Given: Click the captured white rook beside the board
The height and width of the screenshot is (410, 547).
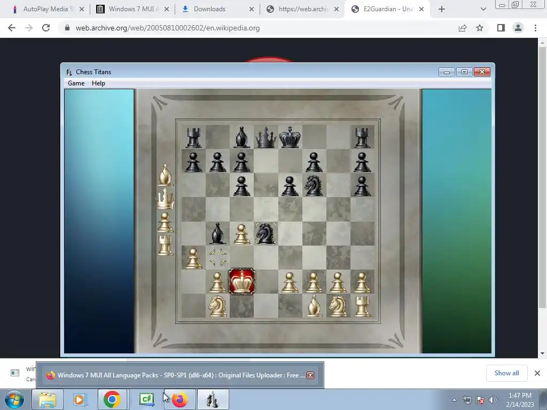Looking at the screenshot, I should pyautogui.click(x=166, y=245).
